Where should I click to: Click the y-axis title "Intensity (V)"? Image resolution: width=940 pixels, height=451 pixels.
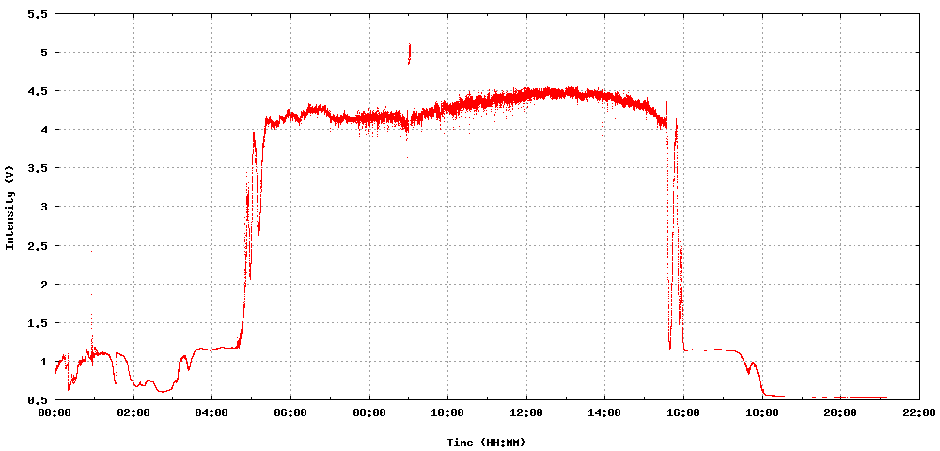(9, 207)
